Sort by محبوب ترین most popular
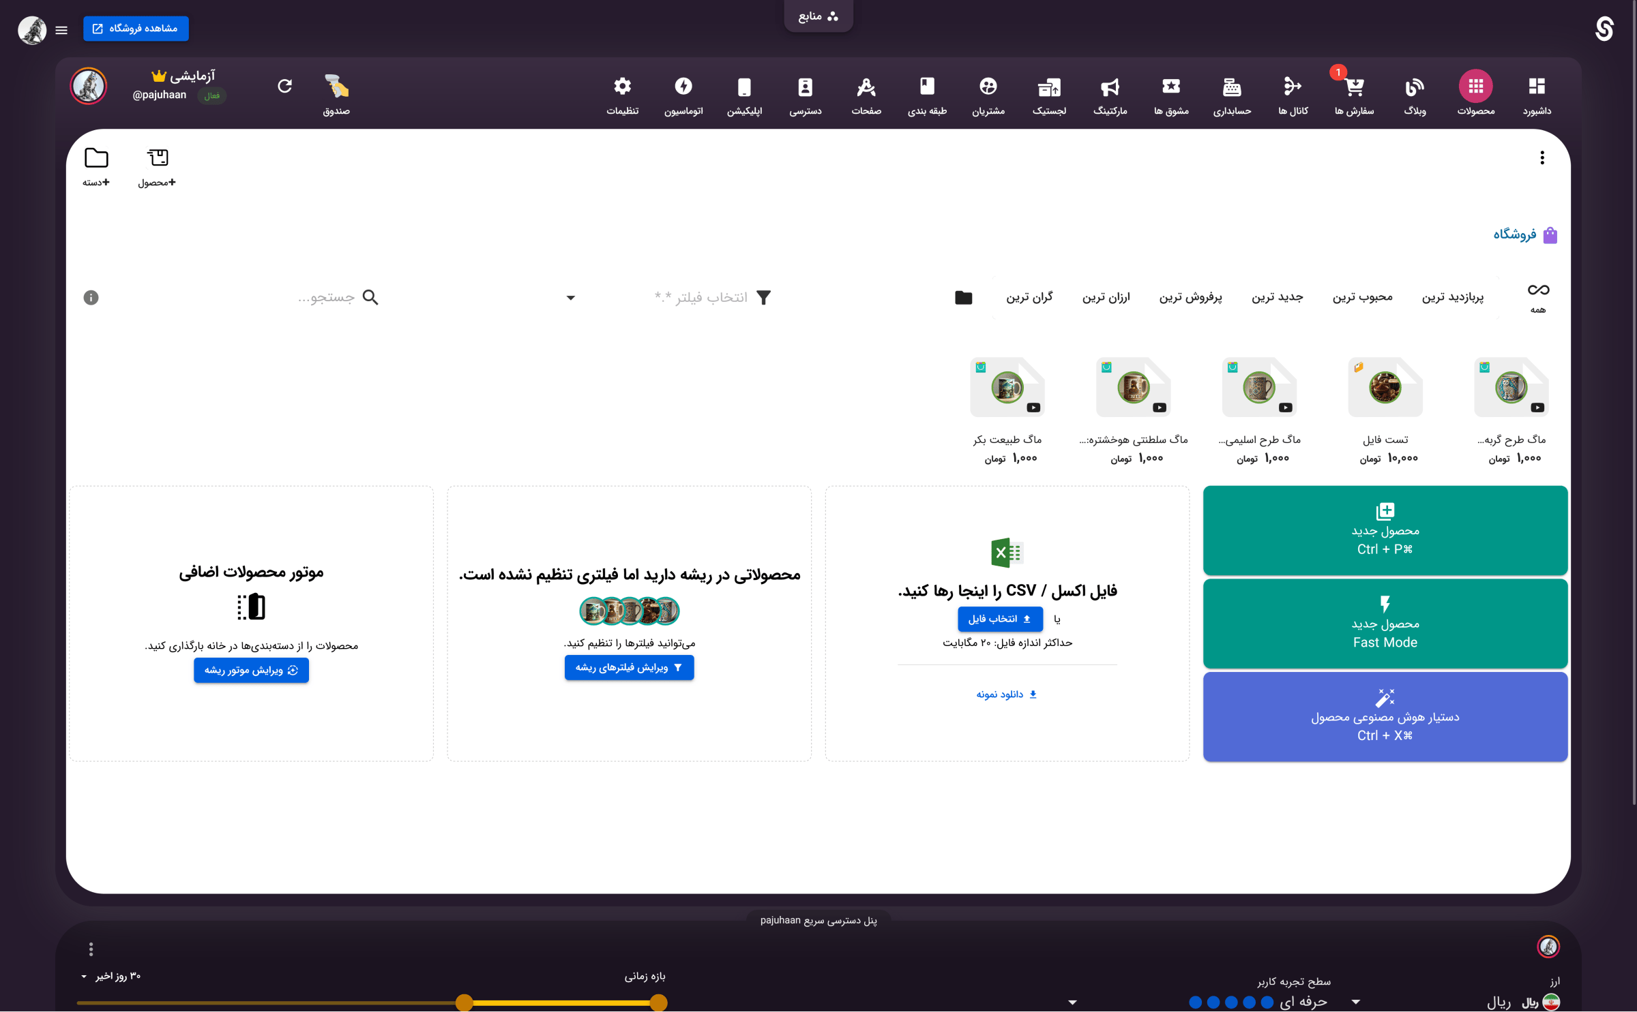 click(x=1362, y=297)
